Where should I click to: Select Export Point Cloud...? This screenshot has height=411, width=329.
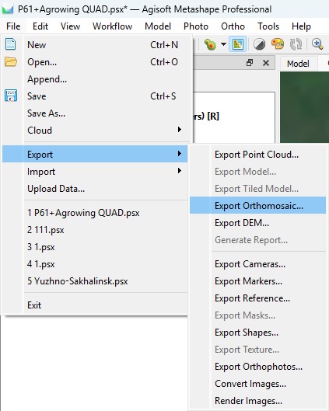tap(258, 155)
